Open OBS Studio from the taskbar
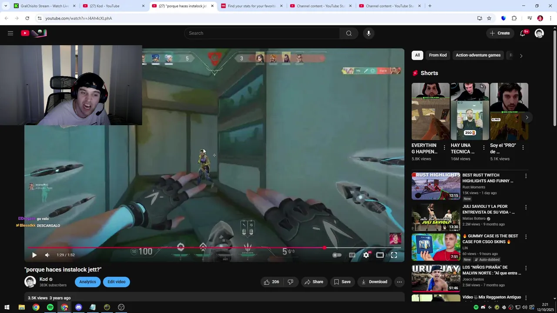 (121, 307)
